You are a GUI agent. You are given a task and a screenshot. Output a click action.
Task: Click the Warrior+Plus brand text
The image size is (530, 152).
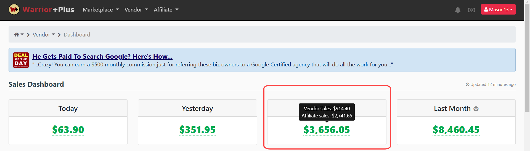pos(49,10)
